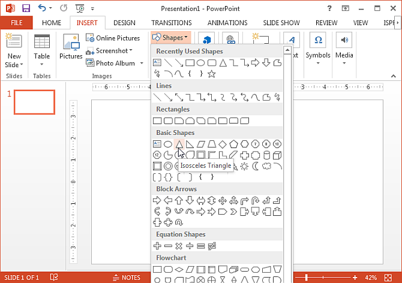Expand the Photo Album dropdown arrow
The width and height of the screenshot is (402, 283).
coord(142,63)
